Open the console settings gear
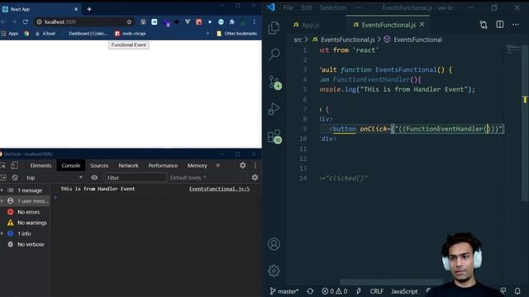Viewport: 529px width, 297px height. [x=255, y=177]
